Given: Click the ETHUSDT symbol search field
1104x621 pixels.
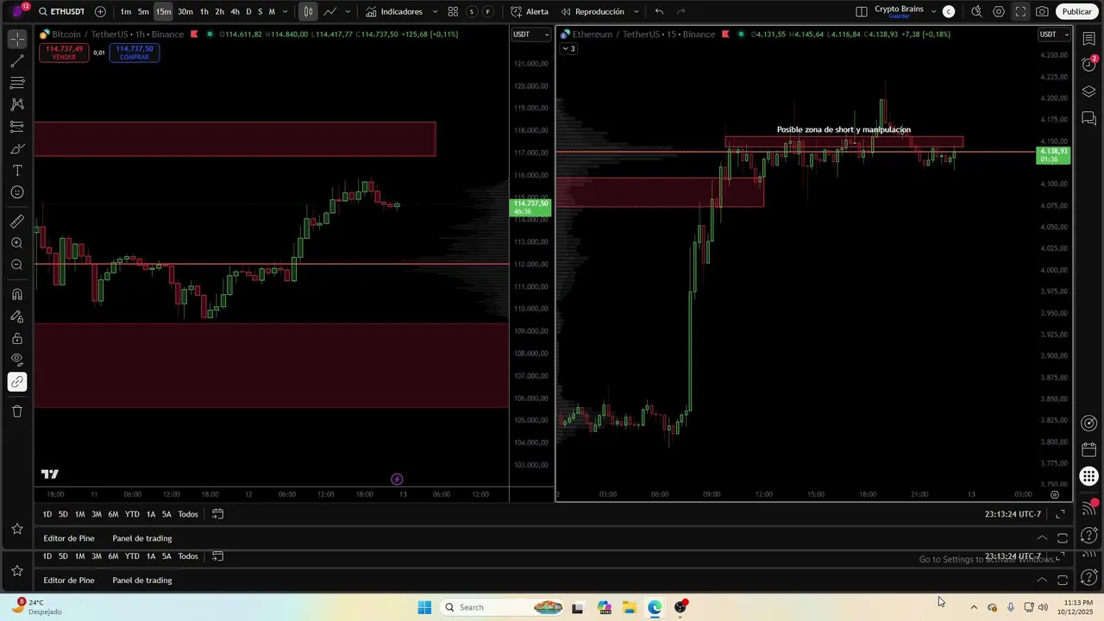Looking at the screenshot, I should pyautogui.click(x=61, y=12).
